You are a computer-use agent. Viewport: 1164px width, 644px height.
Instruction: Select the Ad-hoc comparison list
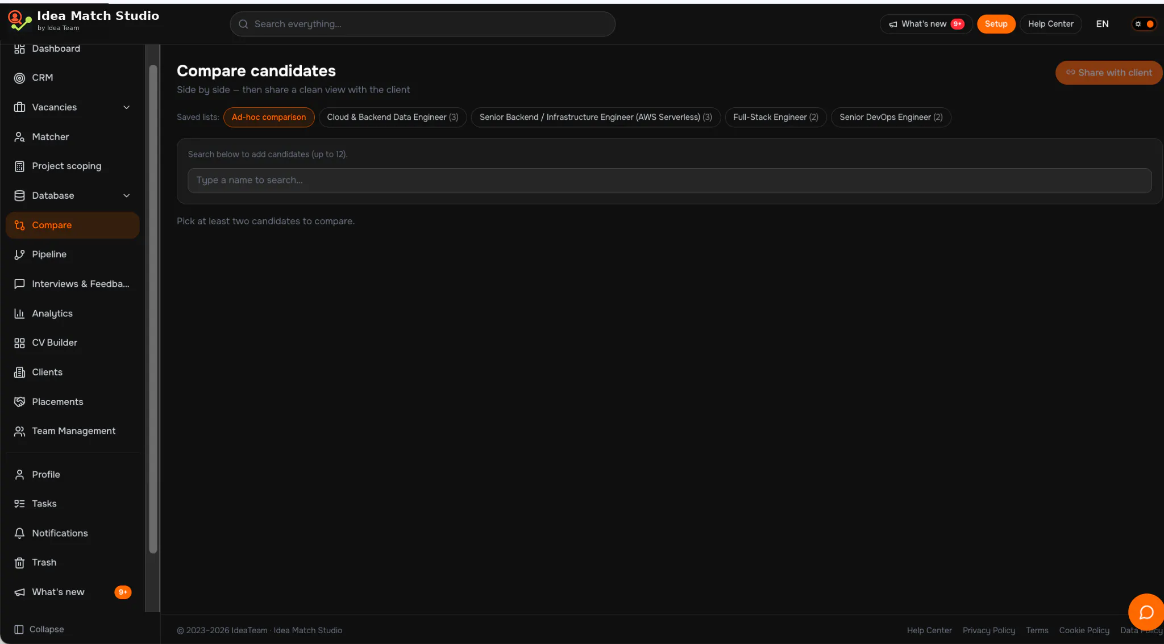point(269,118)
